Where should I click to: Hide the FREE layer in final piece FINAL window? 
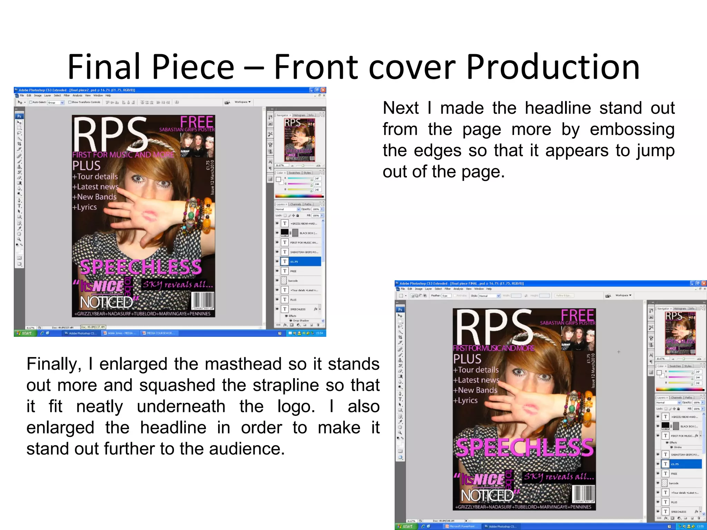pos(658,473)
